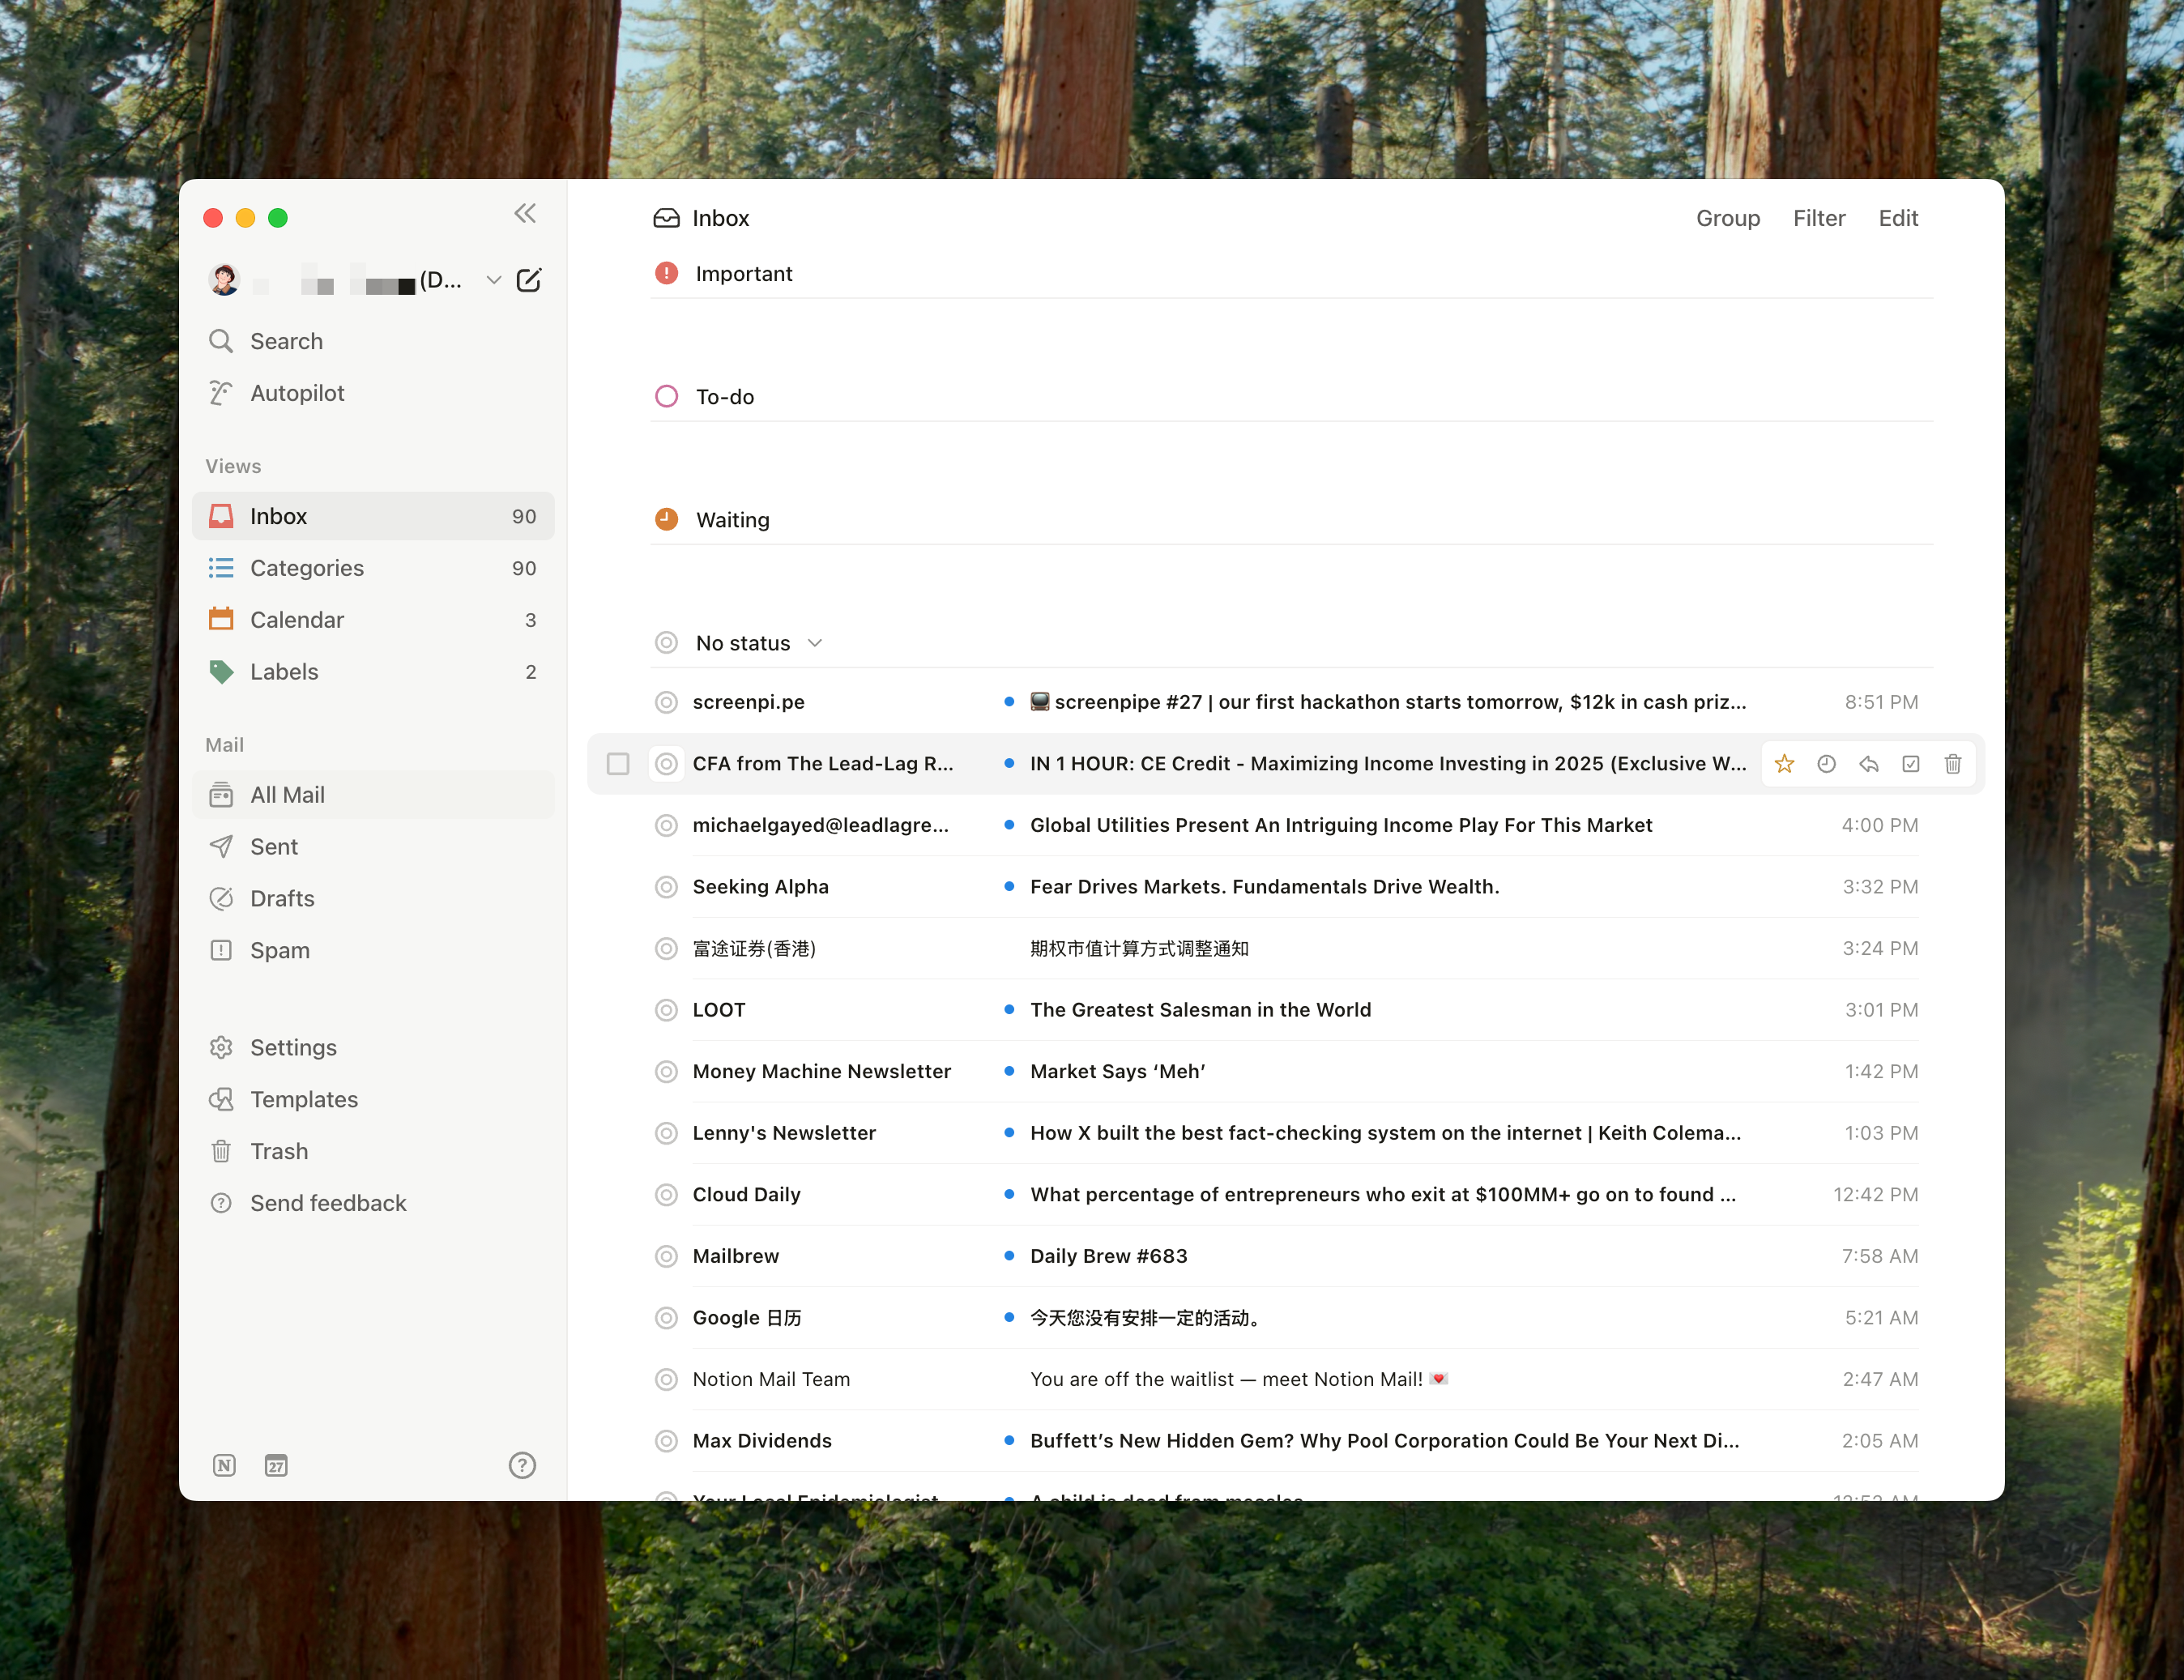Click the help question mark icon
Screen dimensions: 2184x1680
pos(522,1465)
